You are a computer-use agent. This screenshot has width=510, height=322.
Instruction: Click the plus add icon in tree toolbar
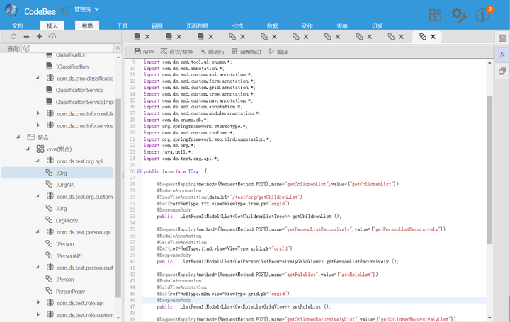click(x=39, y=36)
